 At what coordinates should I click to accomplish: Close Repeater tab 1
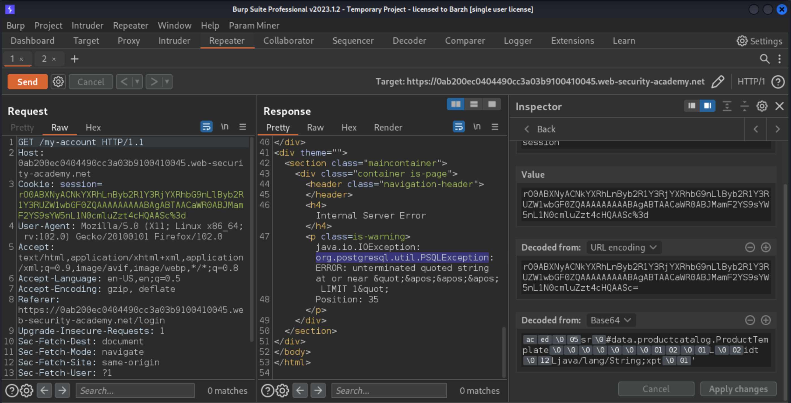[21, 59]
